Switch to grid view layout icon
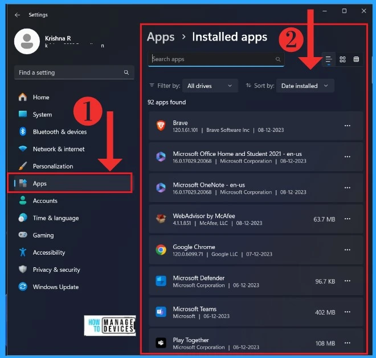Viewport: 376px width, 358px height. (342, 59)
